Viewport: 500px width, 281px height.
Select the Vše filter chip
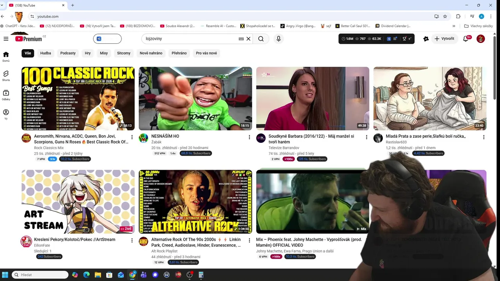(x=28, y=53)
